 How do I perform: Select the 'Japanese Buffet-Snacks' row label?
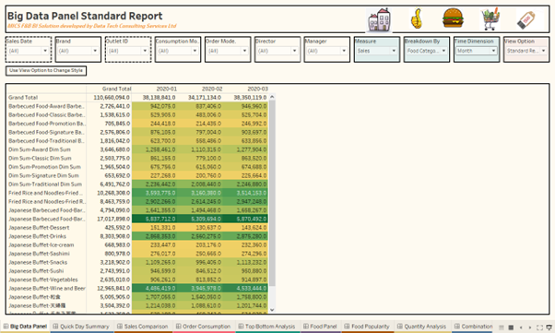click(38, 262)
